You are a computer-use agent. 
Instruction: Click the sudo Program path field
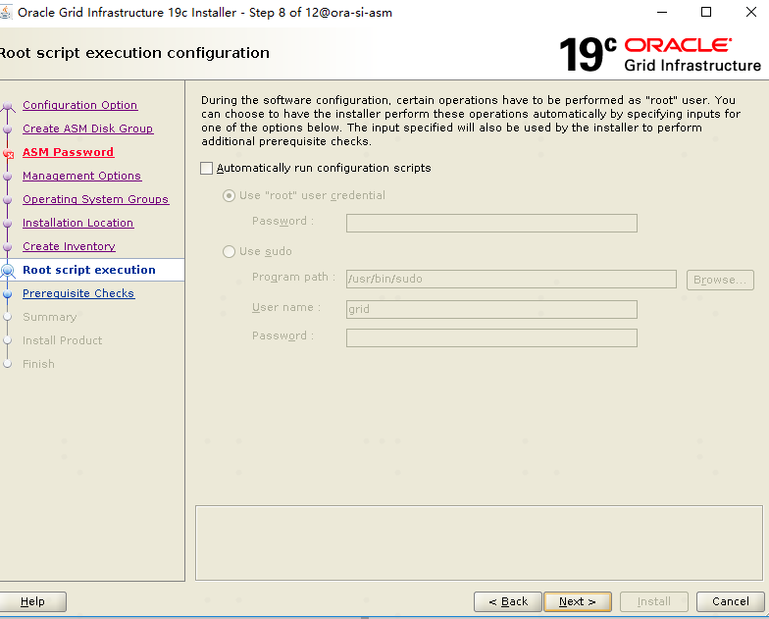[x=511, y=279]
